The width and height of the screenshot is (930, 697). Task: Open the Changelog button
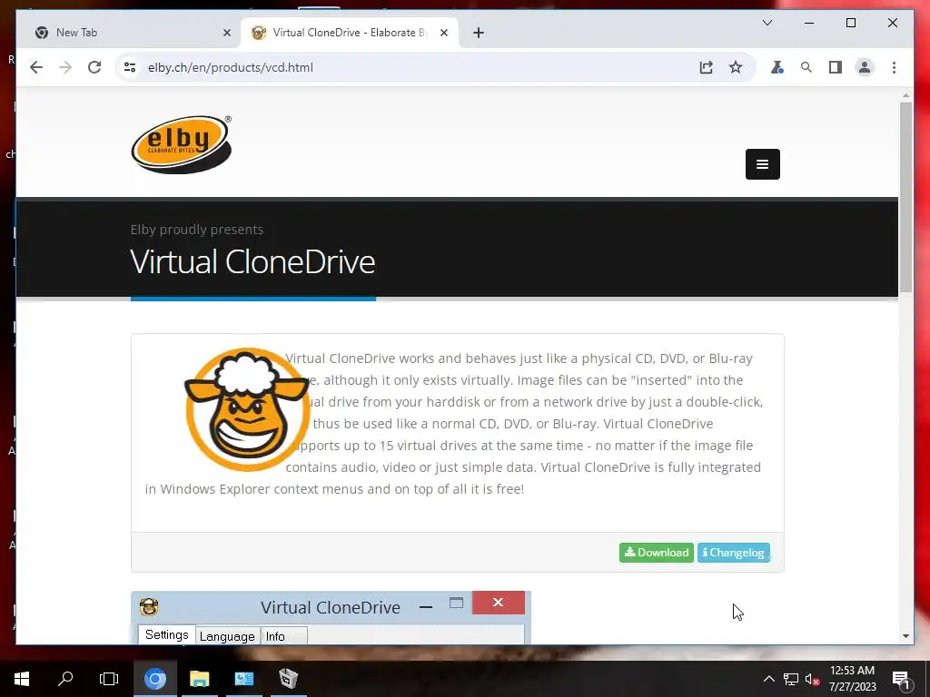pyautogui.click(x=734, y=553)
